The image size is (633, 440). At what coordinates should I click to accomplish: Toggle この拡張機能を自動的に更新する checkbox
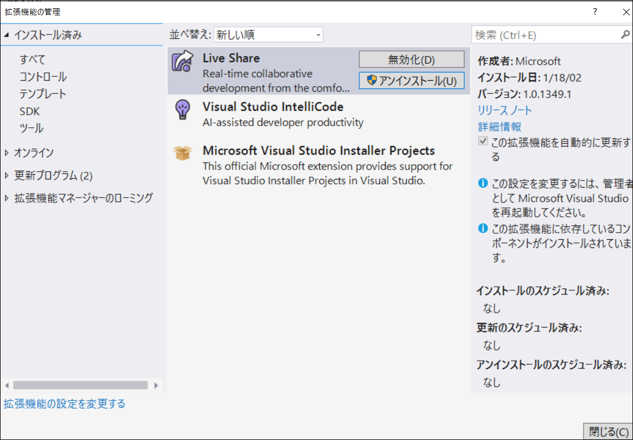coord(483,142)
